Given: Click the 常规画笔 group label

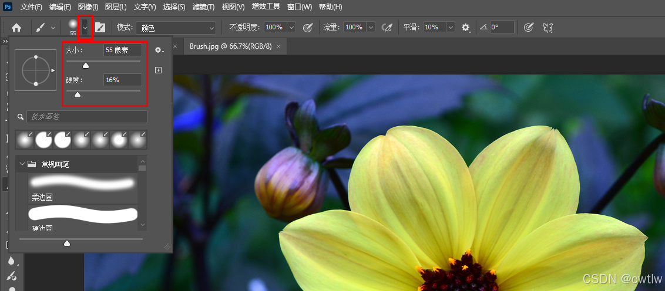Looking at the screenshot, I should pyautogui.click(x=55, y=164).
